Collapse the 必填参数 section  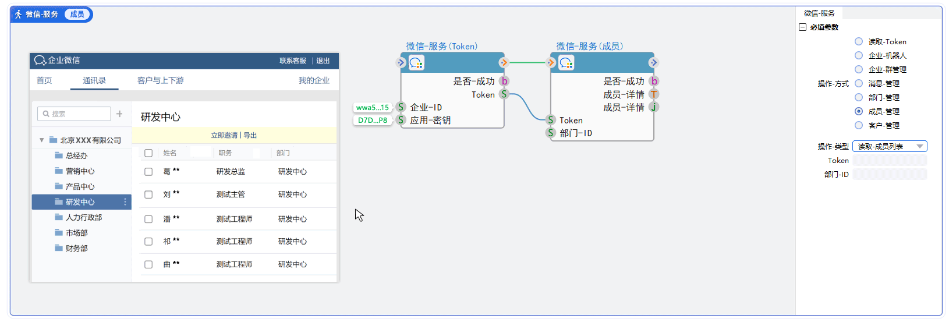pyautogui.click(x=802, y=27)
